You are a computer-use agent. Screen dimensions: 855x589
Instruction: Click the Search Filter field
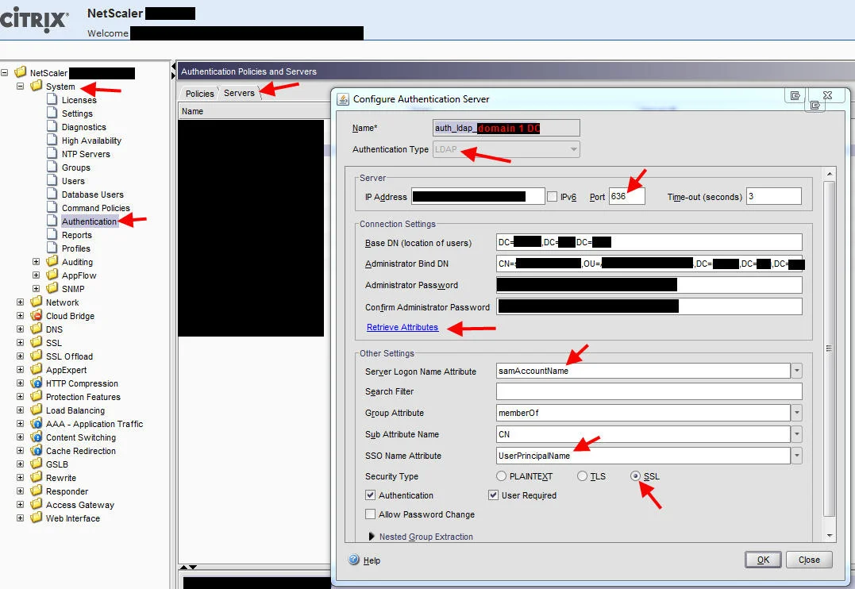[649, 391]
